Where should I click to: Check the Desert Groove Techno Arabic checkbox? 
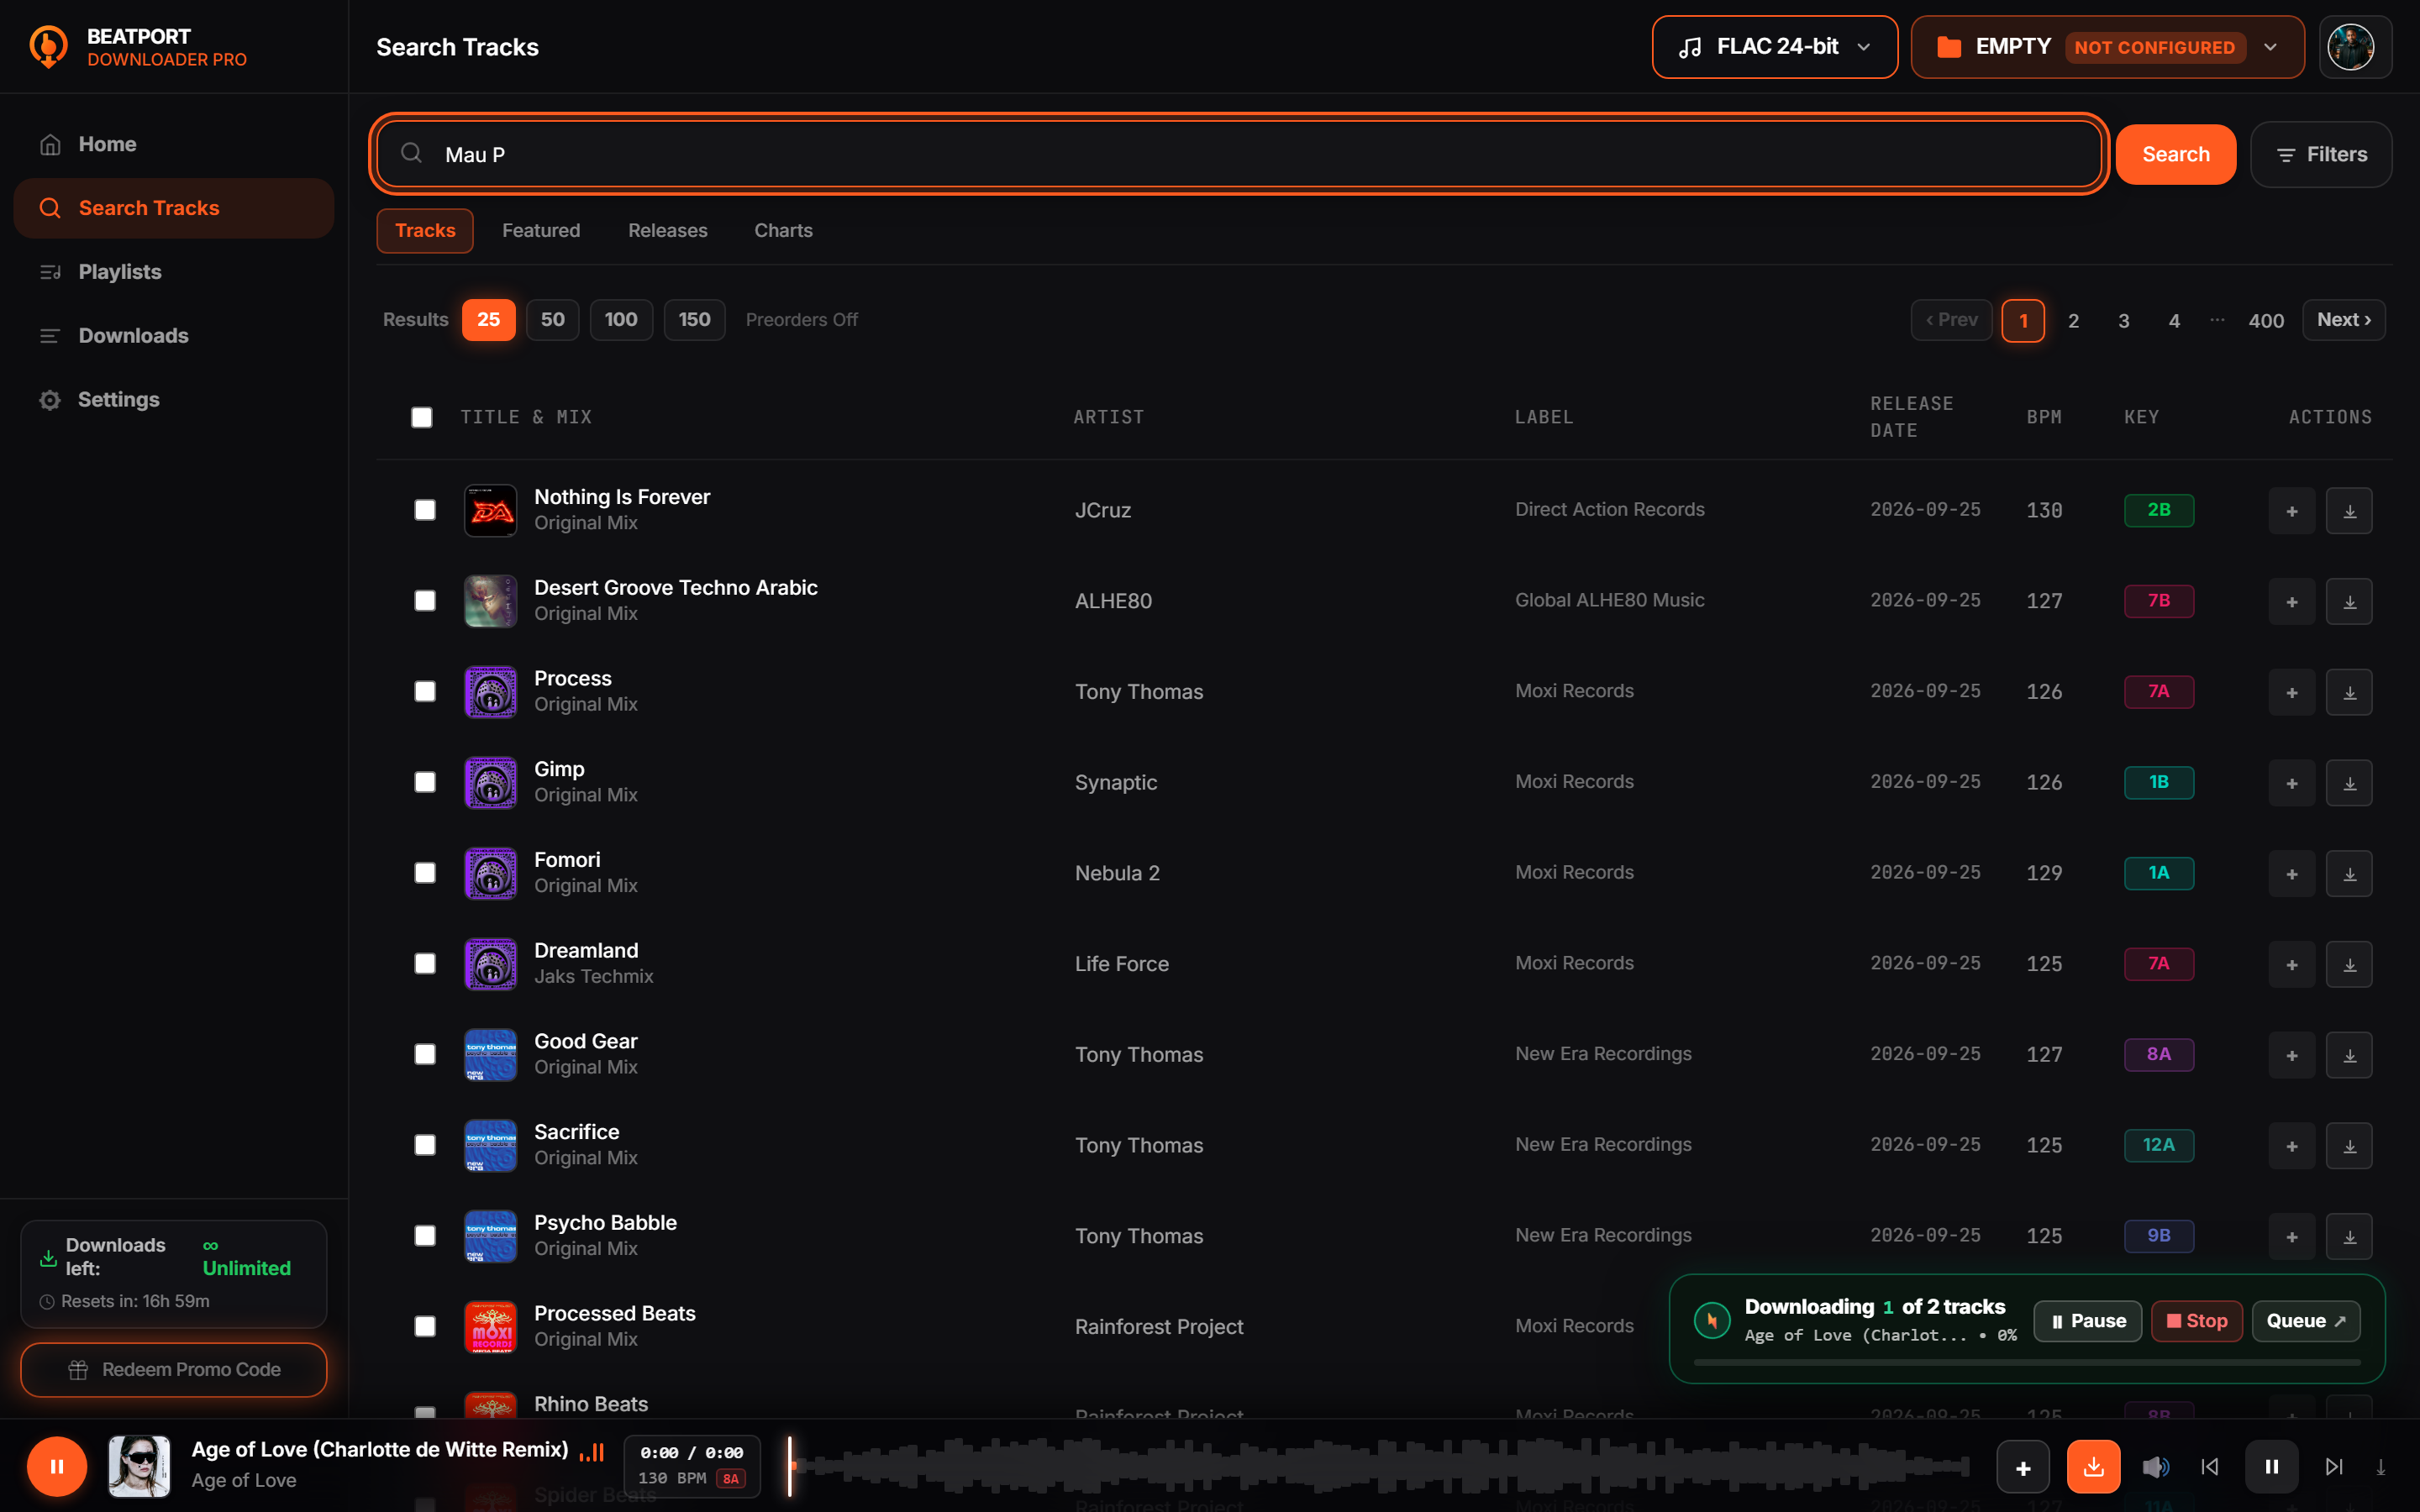coord(425,601)
